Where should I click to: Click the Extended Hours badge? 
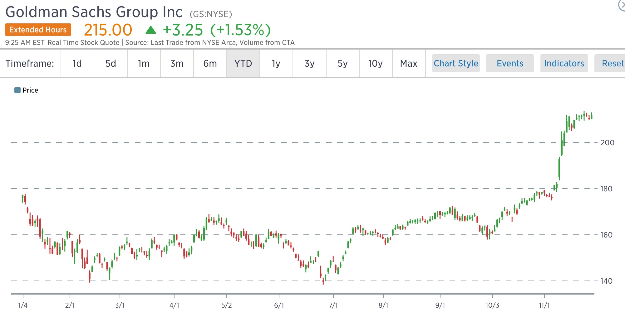[38, 30]
